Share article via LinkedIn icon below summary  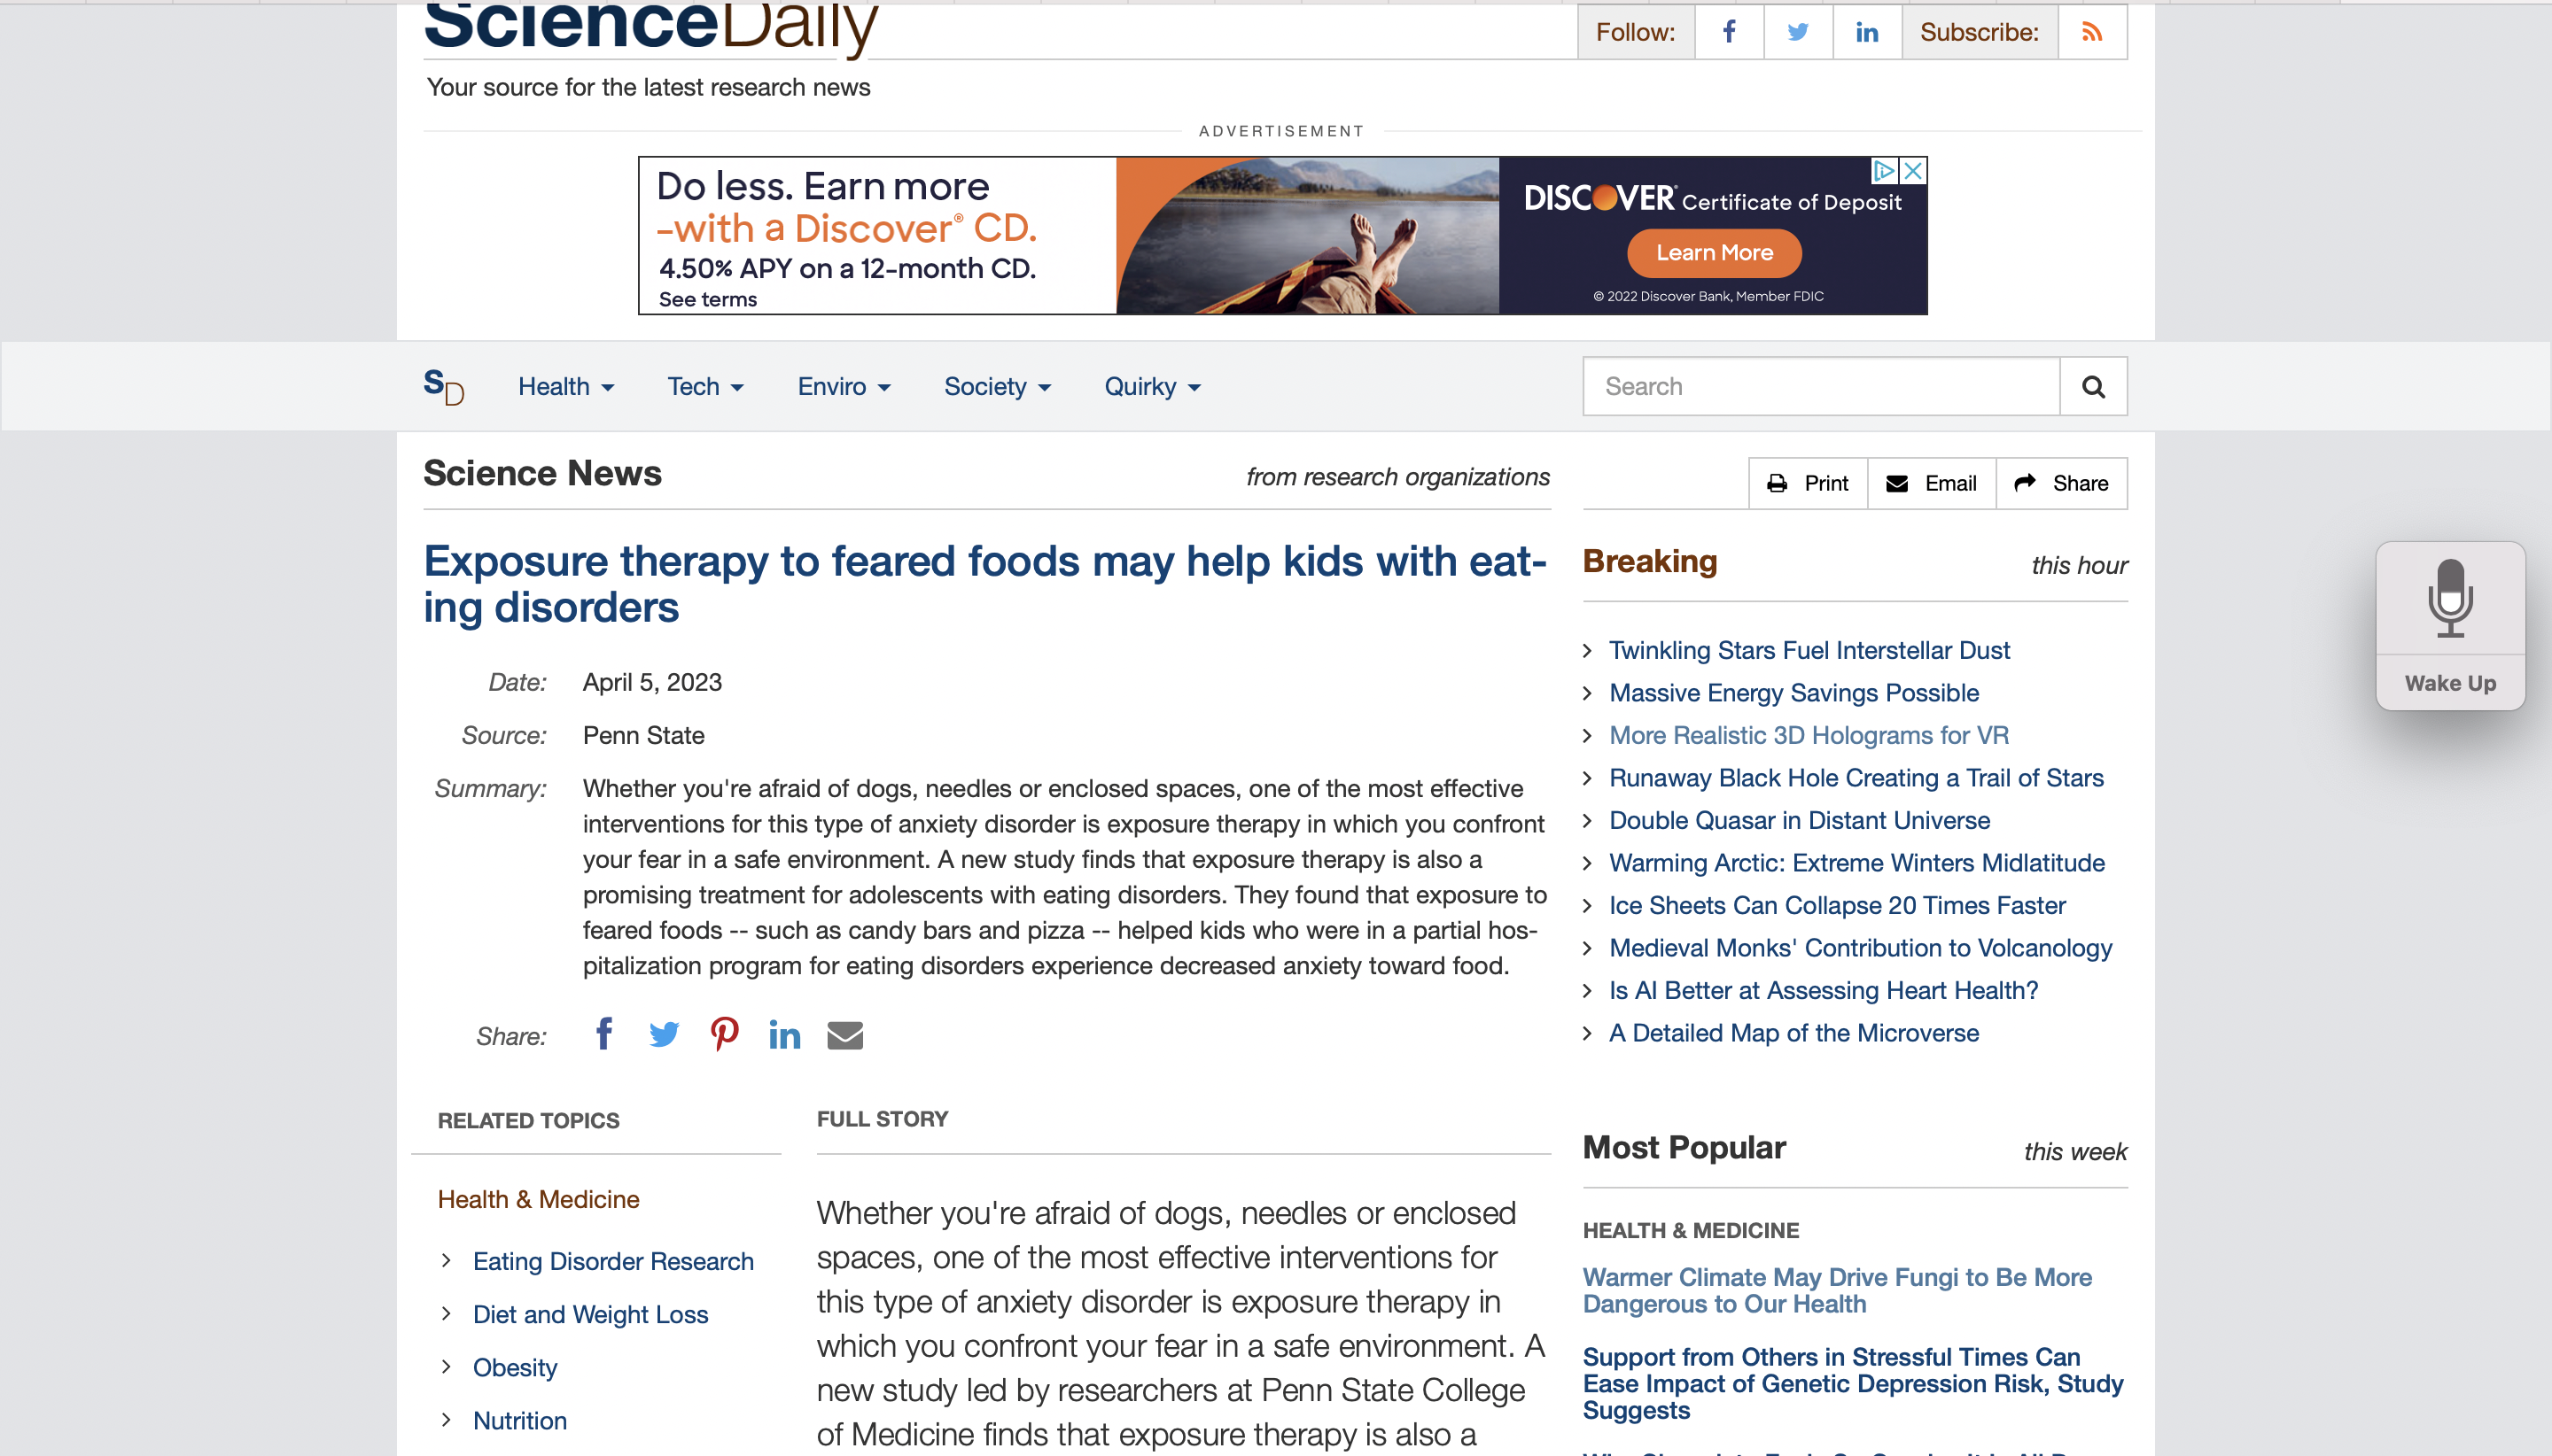tap(784, 1034)
